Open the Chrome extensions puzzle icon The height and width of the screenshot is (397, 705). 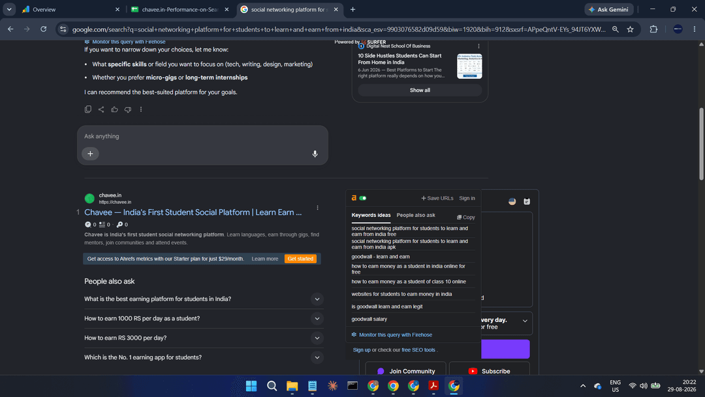pos(653,29)
